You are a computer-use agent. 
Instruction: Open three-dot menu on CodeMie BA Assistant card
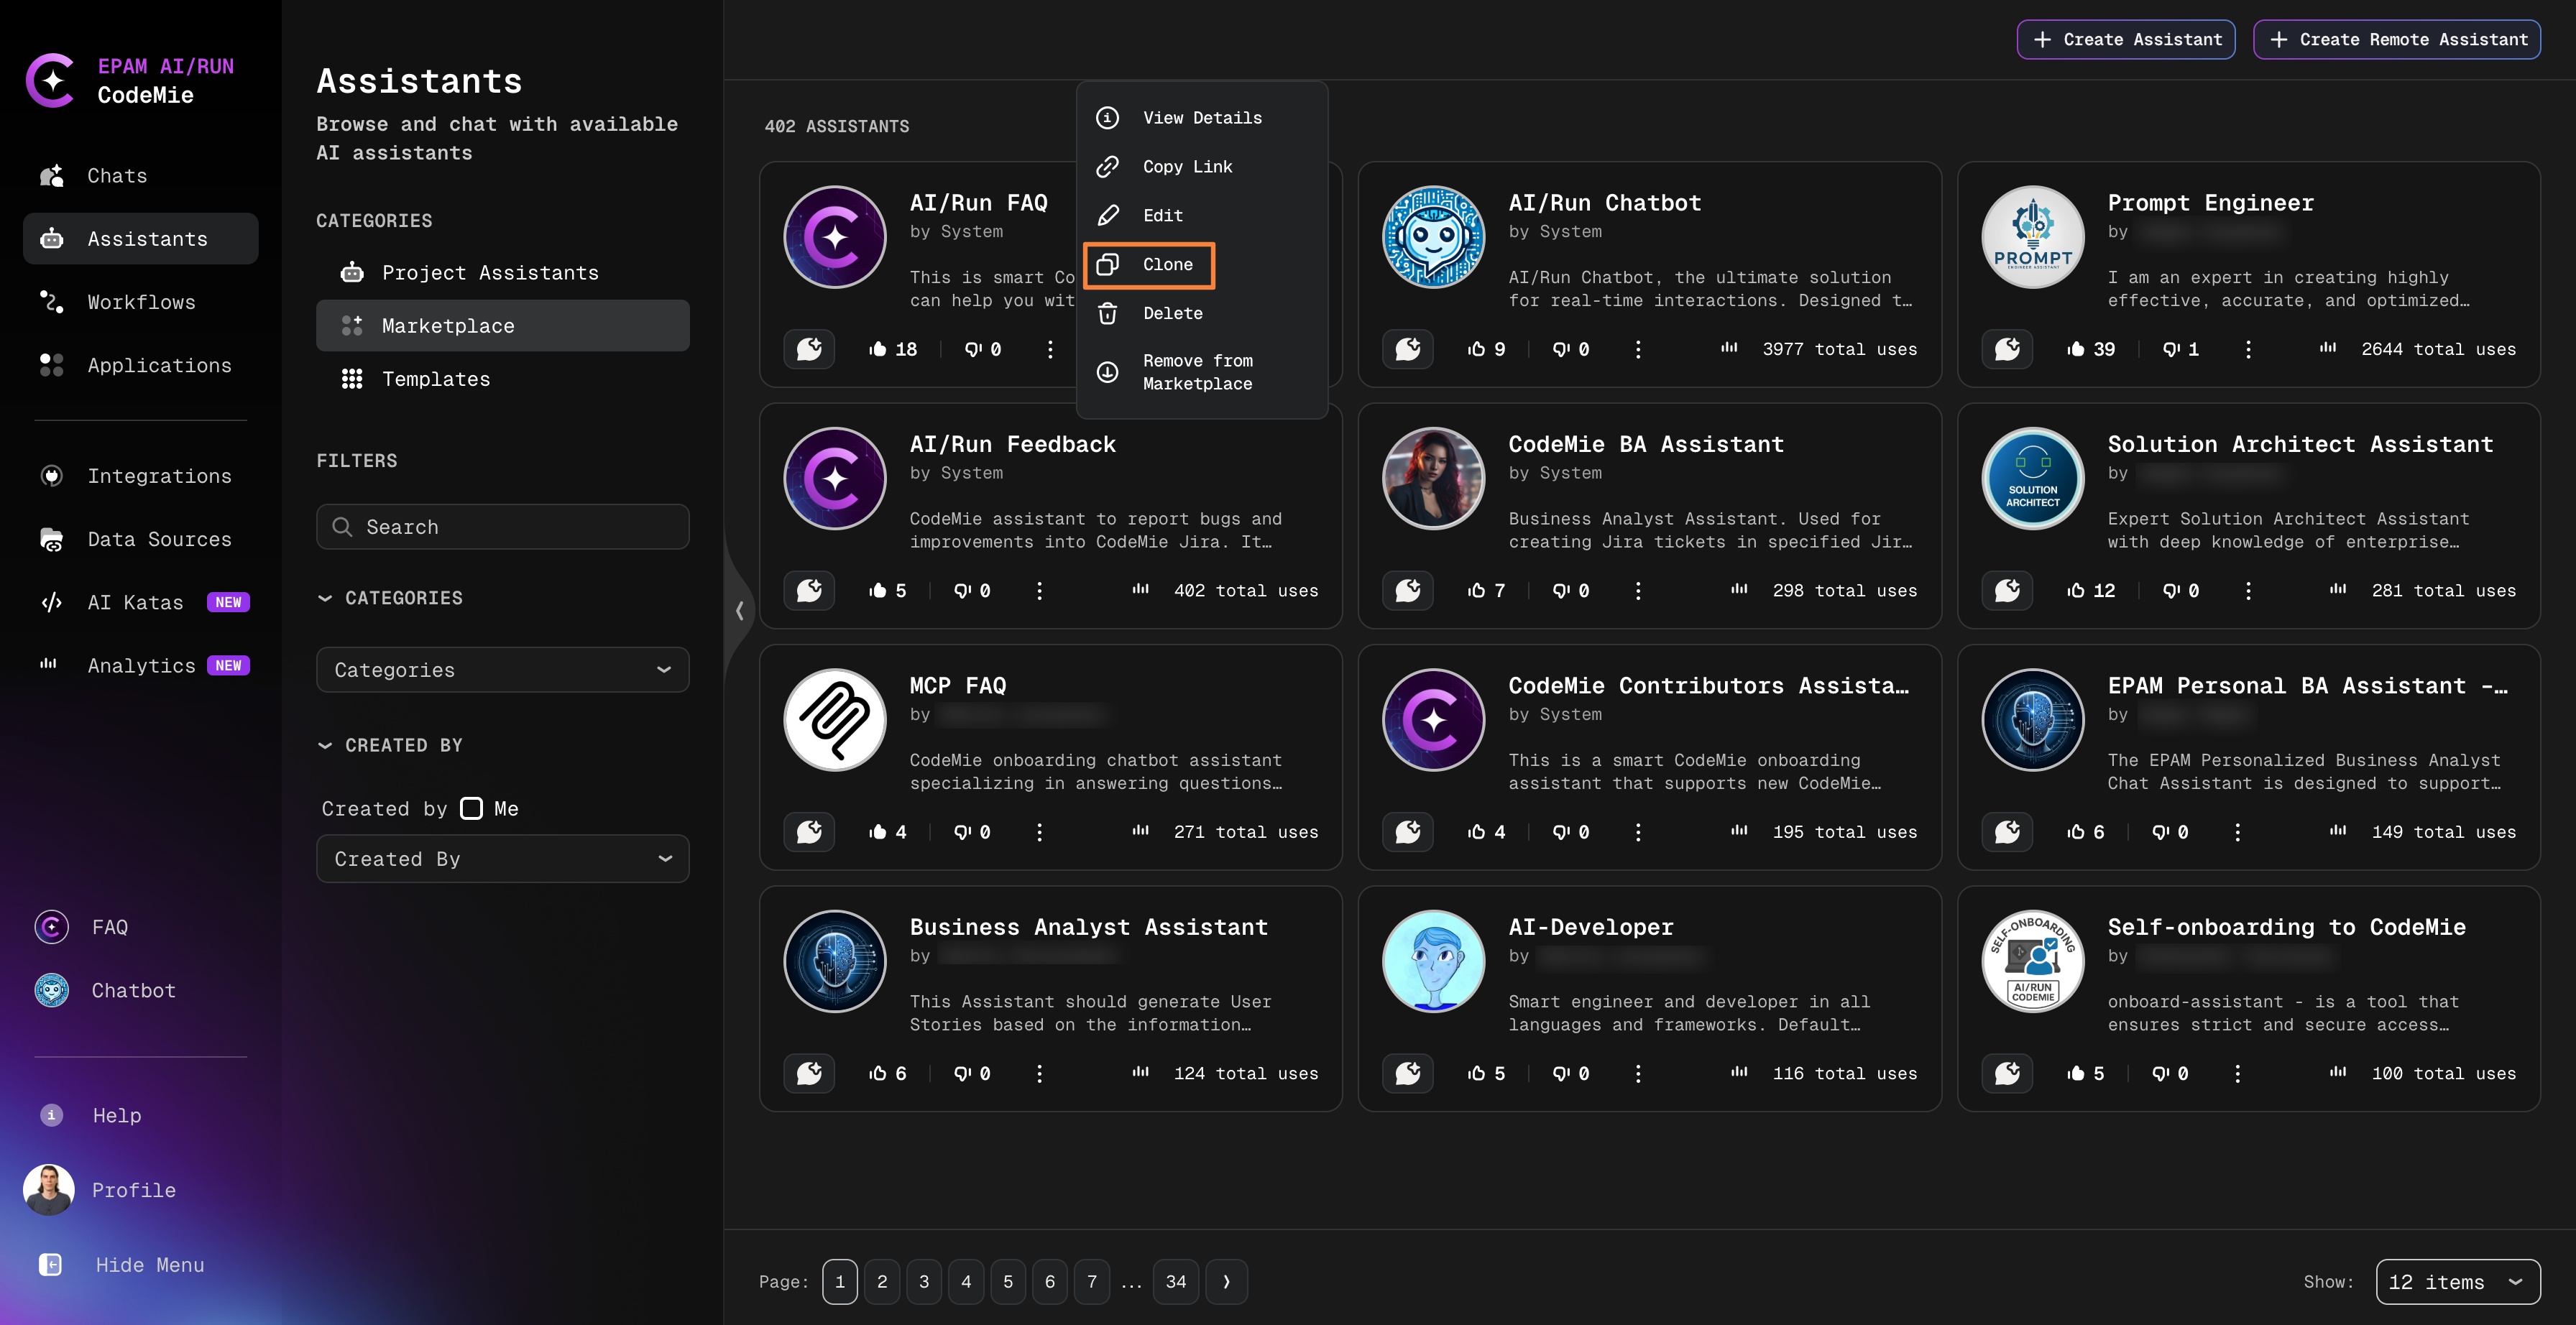click(1637, 591)
